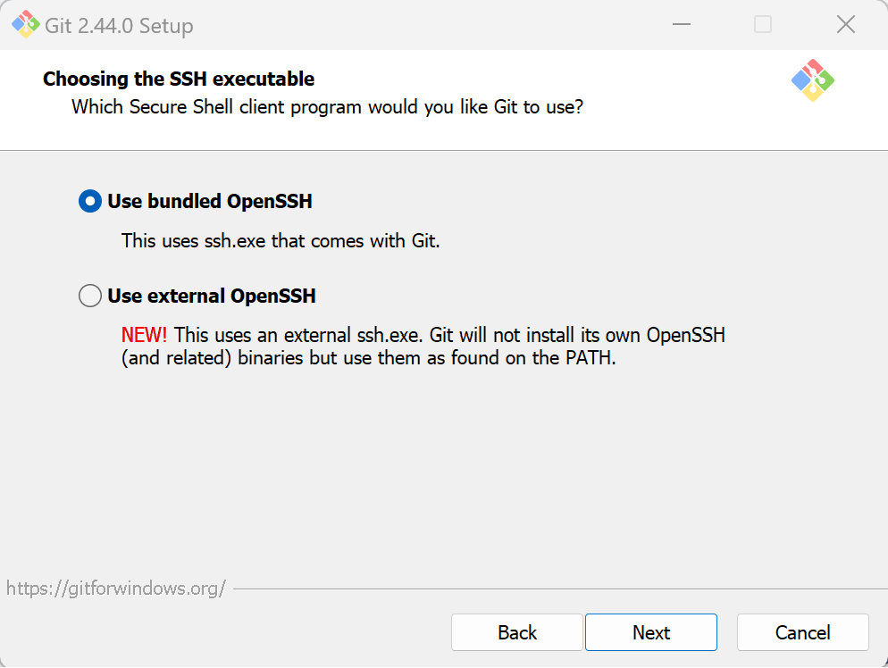Close the Git 2.44.0 Setup wizard

[845, 24]
